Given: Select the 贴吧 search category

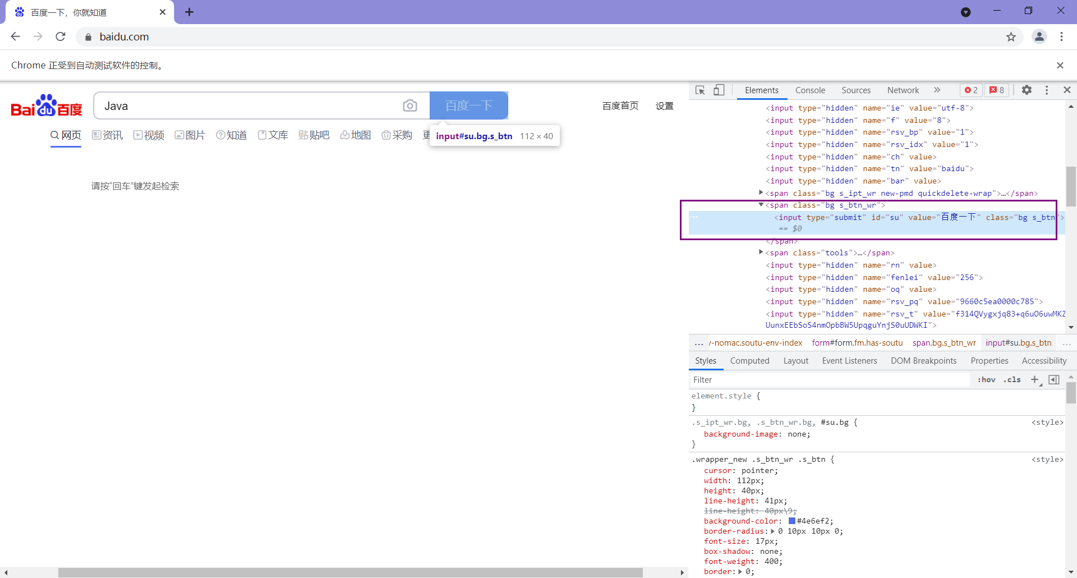Looking at the screenshot, I should tap(314, 135).
